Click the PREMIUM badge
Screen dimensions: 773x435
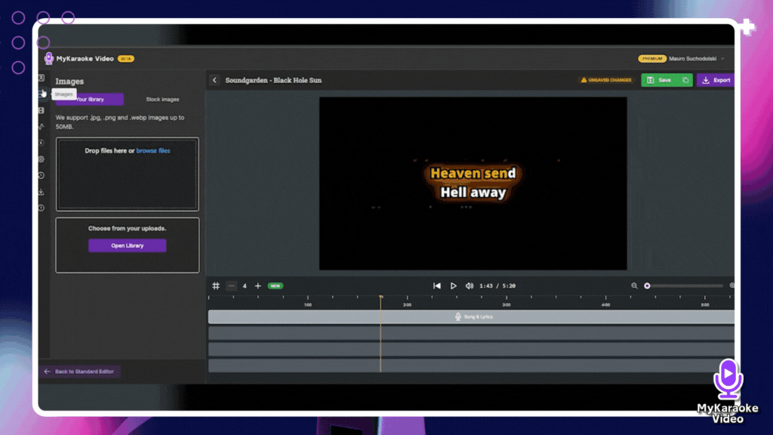click(x=651, y=59)
